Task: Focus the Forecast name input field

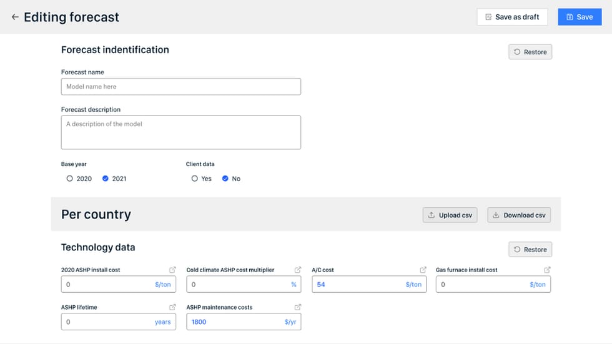Action: tap(180, 87)
